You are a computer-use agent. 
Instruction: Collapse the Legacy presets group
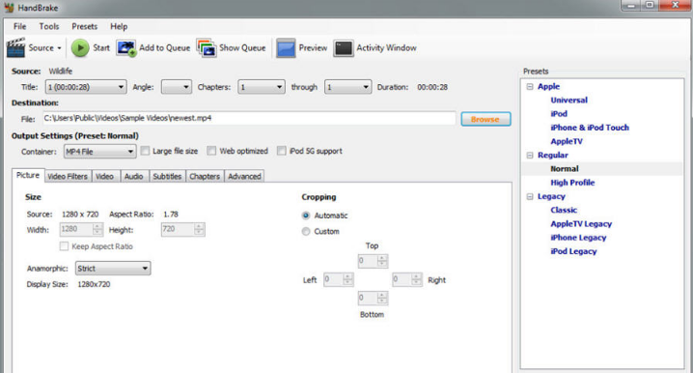pos(530,196)
